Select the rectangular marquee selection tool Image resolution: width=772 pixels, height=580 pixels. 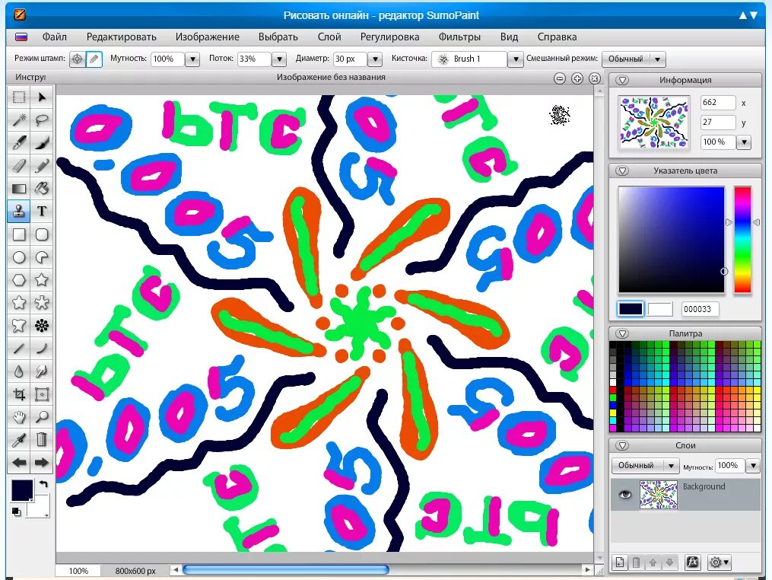point(19,97)
